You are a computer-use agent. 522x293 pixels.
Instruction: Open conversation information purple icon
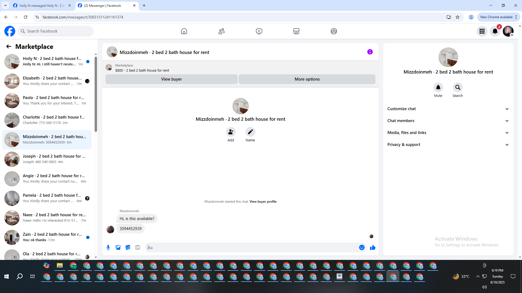click(x=370, y=52)
